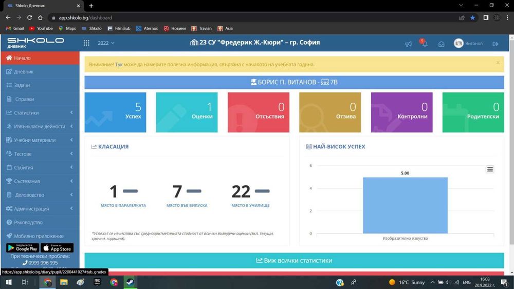This screenshot has width=514, height=289.
Task: Dismiss the yellow notice with X
Action: [x=498, y=63]
